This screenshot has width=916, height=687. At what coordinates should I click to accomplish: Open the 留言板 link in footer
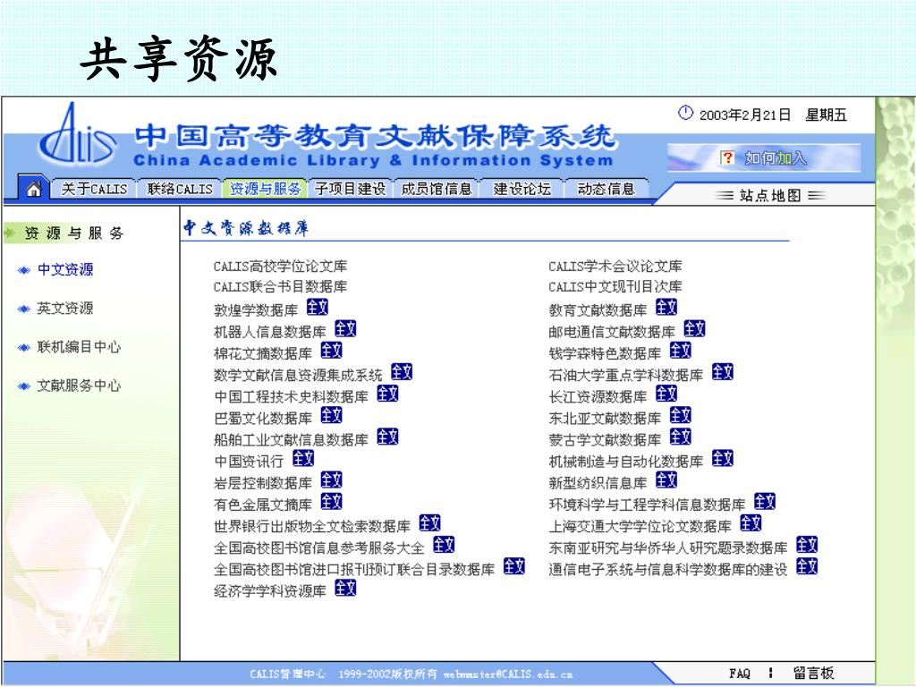tap(813, 673)
